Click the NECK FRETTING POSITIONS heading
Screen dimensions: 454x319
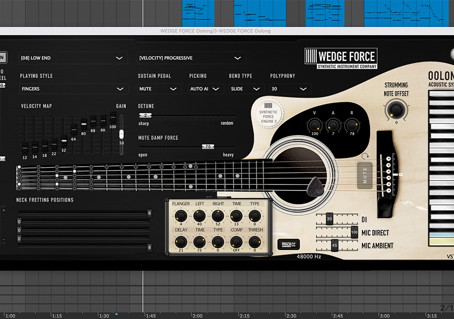[x=45, y=200]
